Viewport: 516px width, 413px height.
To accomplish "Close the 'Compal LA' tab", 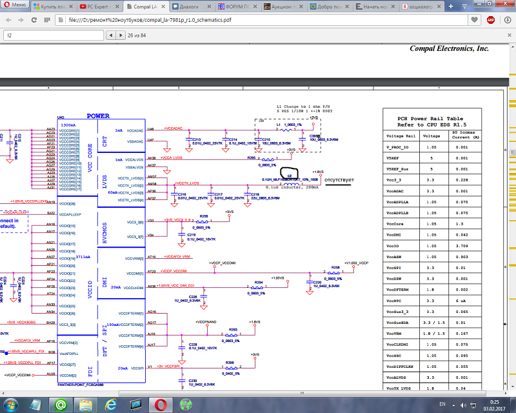I will (x=163, y=6).
